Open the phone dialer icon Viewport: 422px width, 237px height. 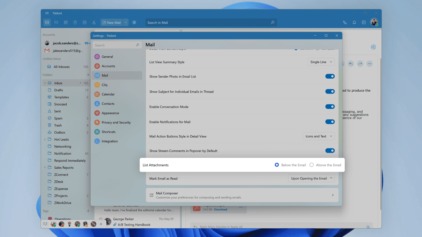point(345,22)
